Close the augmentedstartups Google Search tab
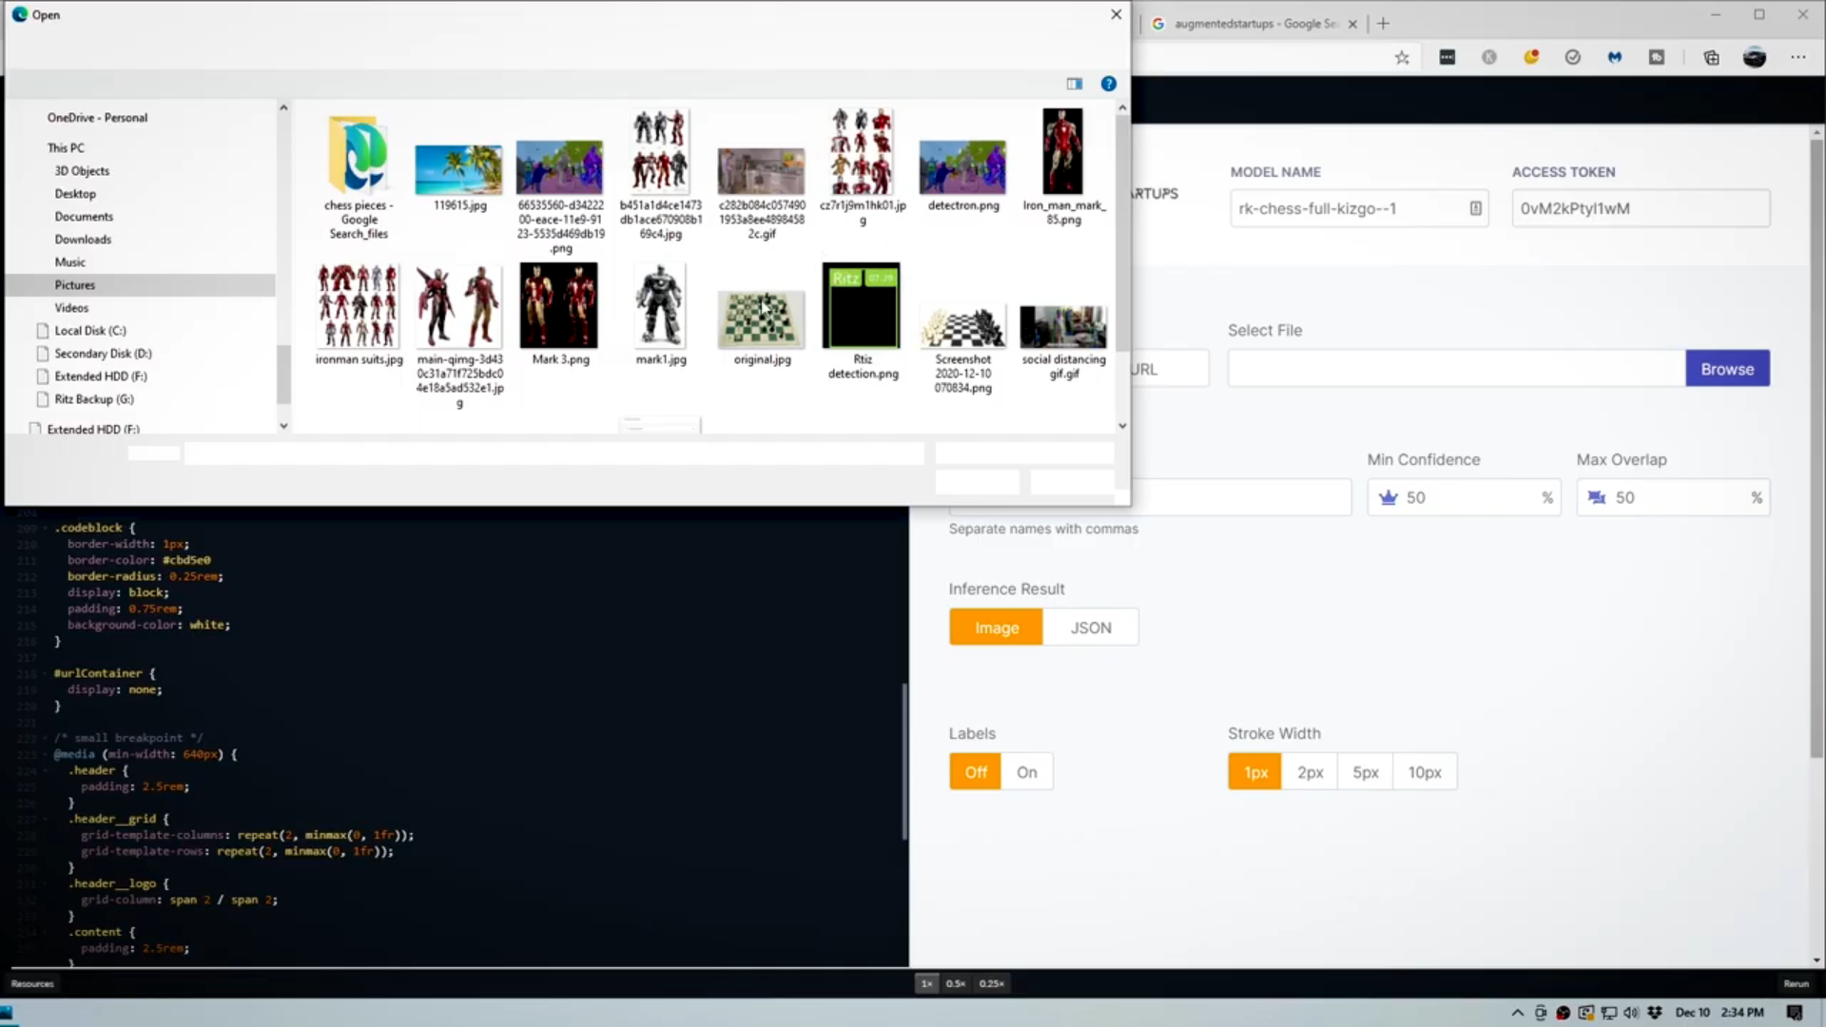Image resolution: width=1826 pixels, height=1027 pixels. (1352, 24)
